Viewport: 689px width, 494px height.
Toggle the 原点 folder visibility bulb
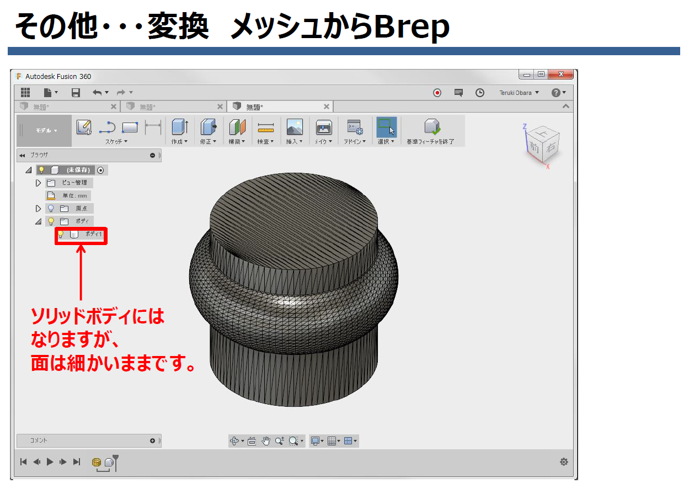tap(51, 209)
